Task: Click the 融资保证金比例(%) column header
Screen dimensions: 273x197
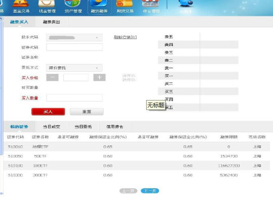Action: point(108,137)
